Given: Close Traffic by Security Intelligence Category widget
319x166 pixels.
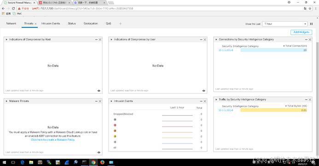Looking at the screenshot, I should [310, 100].
